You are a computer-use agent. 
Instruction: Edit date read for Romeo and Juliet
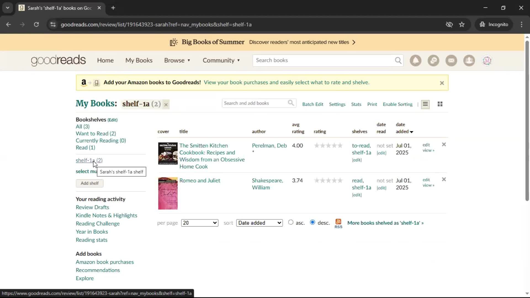point(381,188)
